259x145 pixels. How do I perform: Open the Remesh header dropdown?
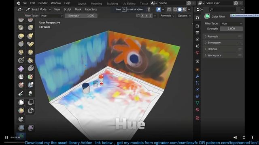(x=167, y=16)
